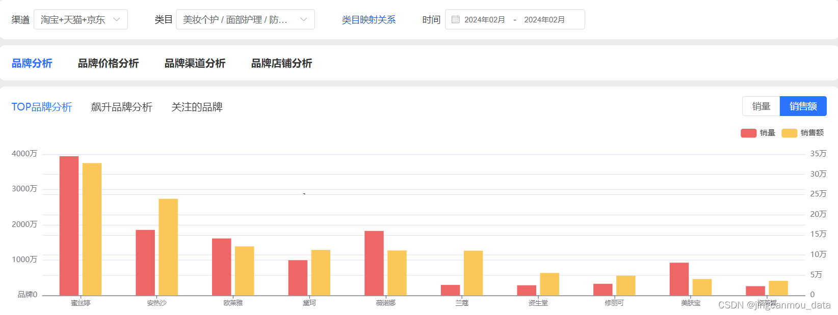Click the red bar for 黛珂
This screenshot has height=315, width=838.
tap(298, 278)
